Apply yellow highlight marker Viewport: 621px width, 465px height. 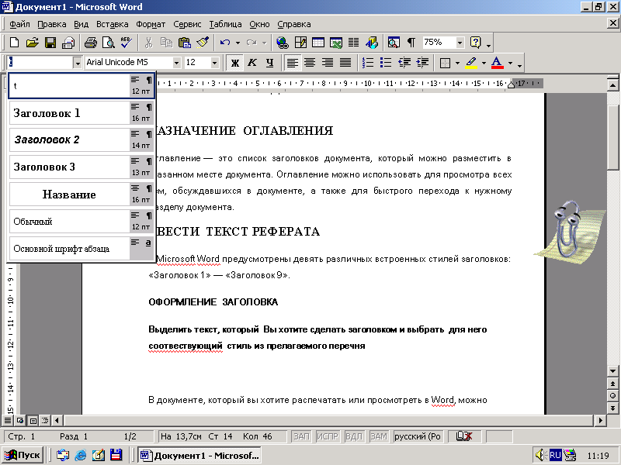pos(471,63)
